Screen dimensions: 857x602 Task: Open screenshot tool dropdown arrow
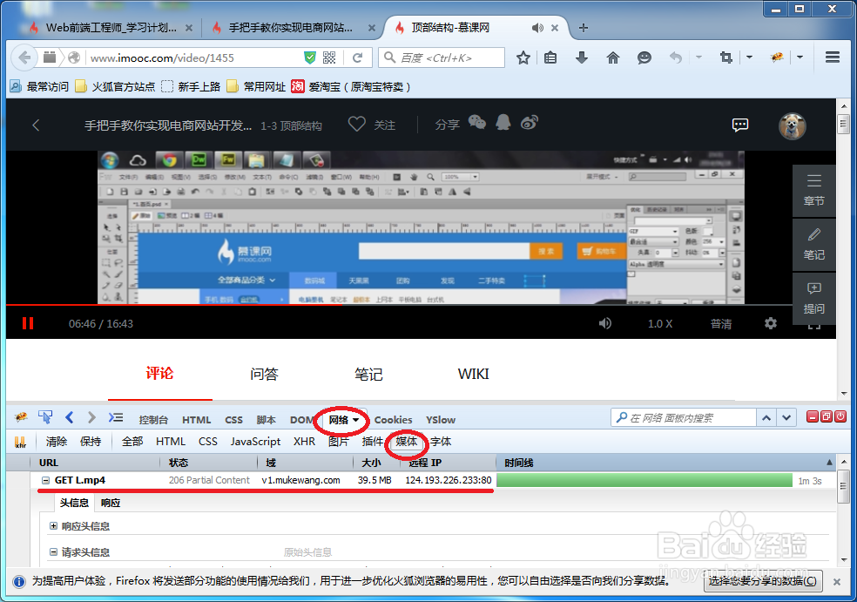[749, 57]
